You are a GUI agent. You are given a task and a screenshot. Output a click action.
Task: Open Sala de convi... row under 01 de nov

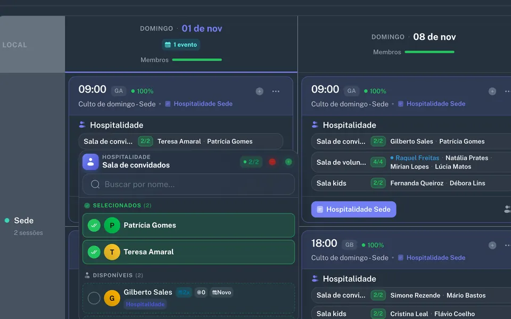coord(180,141)
